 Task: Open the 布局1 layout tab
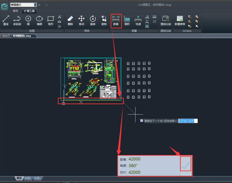pyautogui.click(x=29, y=178)
